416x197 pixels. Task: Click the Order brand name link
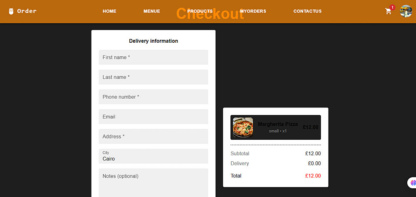click(27, 11)
